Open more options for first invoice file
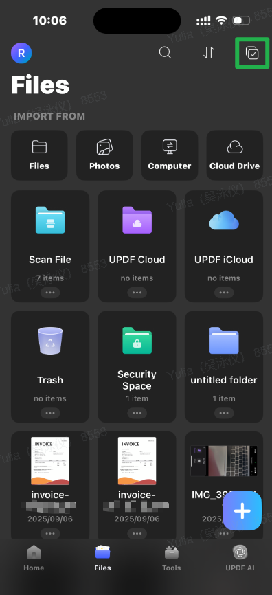272x595 pixels. 50,534
